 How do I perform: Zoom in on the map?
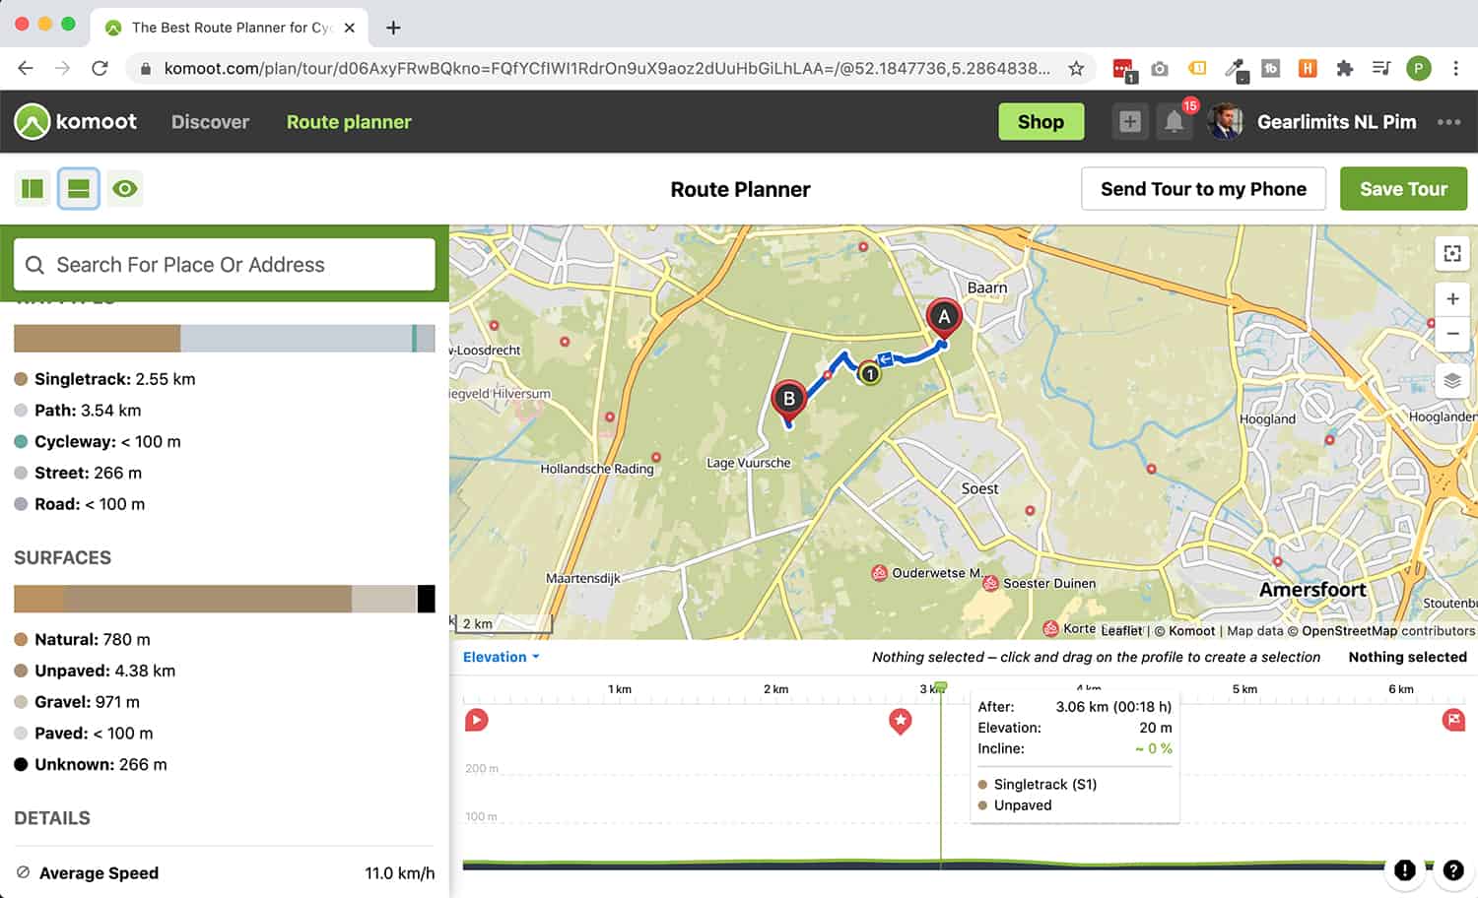1452,299
